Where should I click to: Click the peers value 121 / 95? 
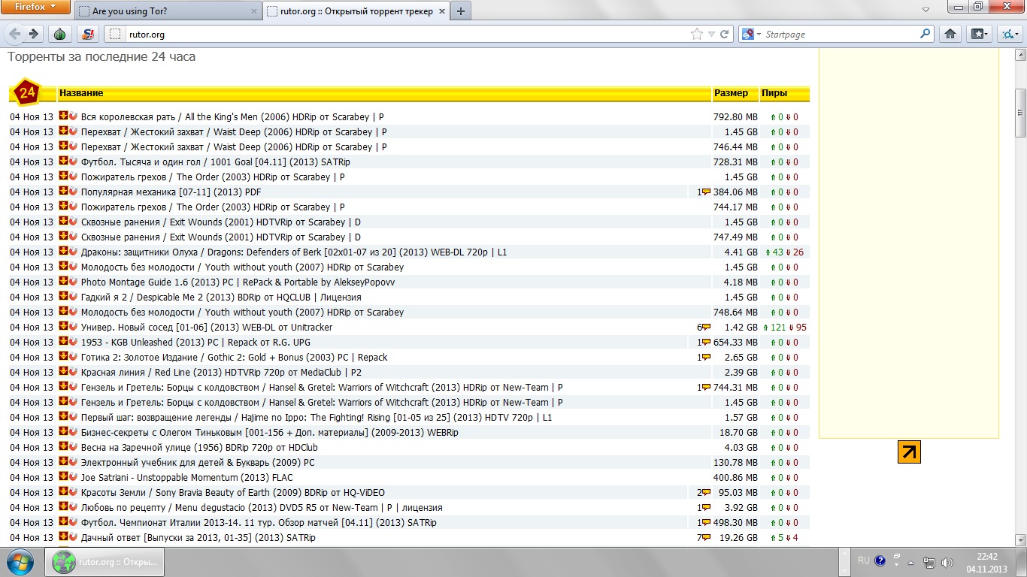[785, 327]
